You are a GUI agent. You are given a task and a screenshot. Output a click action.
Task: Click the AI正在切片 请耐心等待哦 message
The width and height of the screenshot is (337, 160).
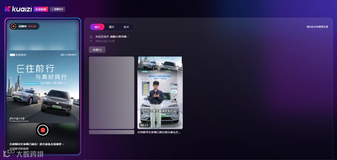tap(112, 37)
